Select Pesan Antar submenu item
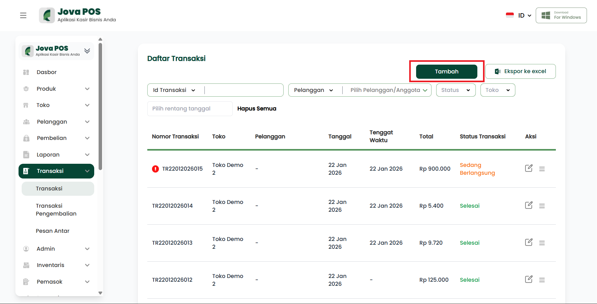The width and height of the screenshot is (597, 304). click(52, 231)
